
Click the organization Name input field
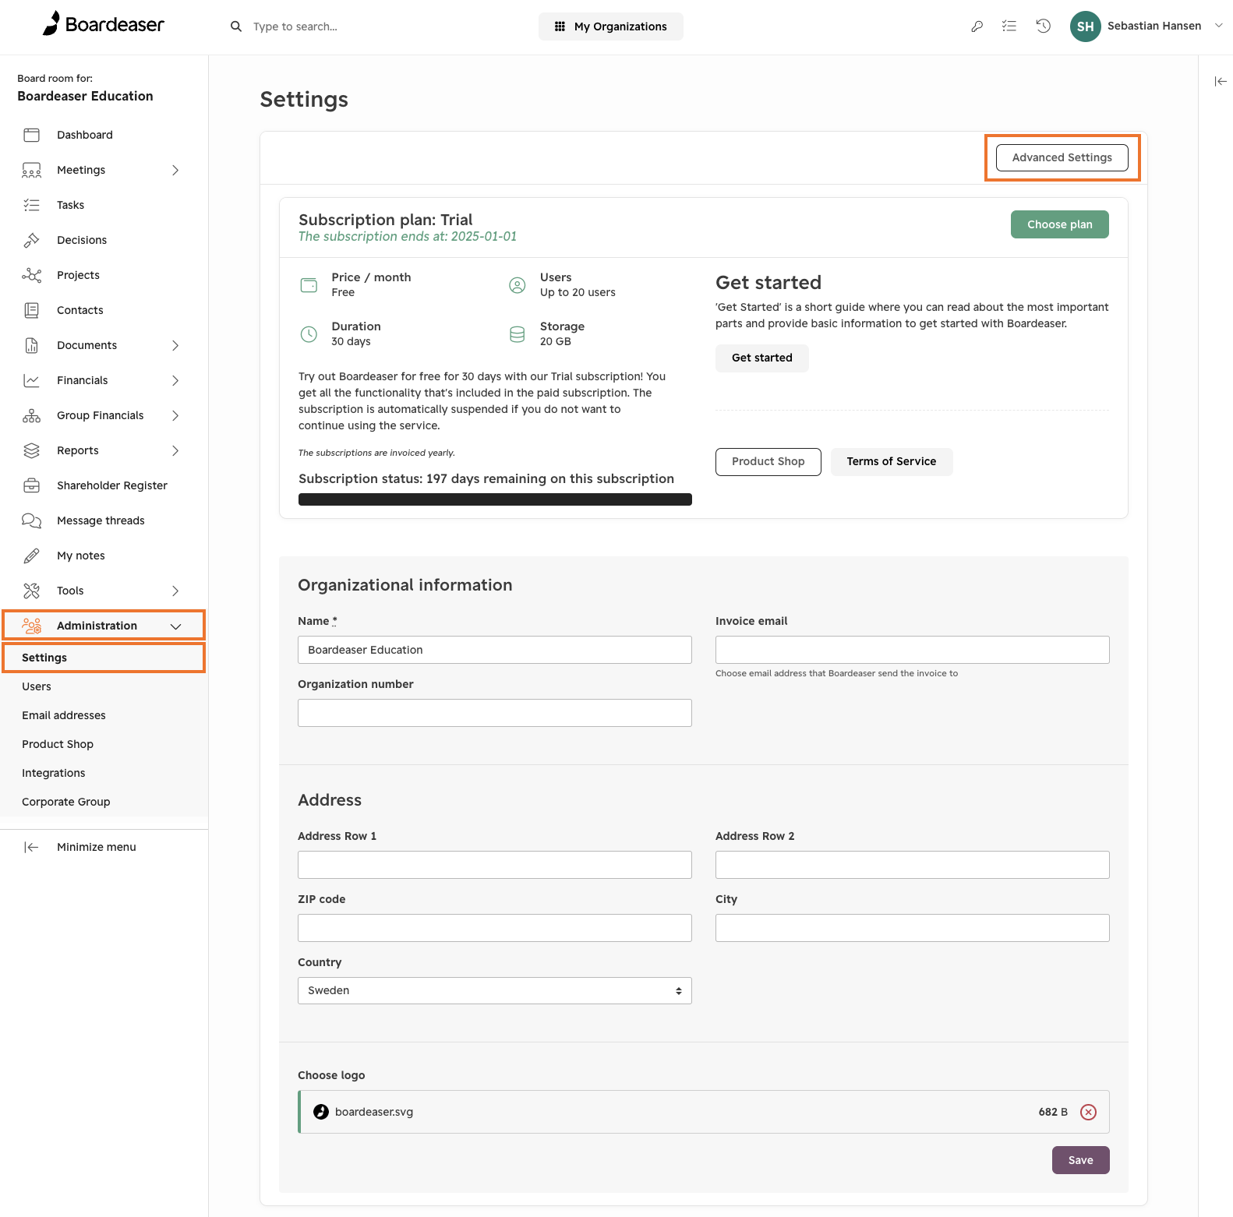(495, 650)
